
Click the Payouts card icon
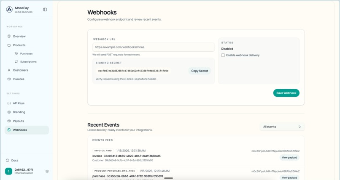(9, 121)
